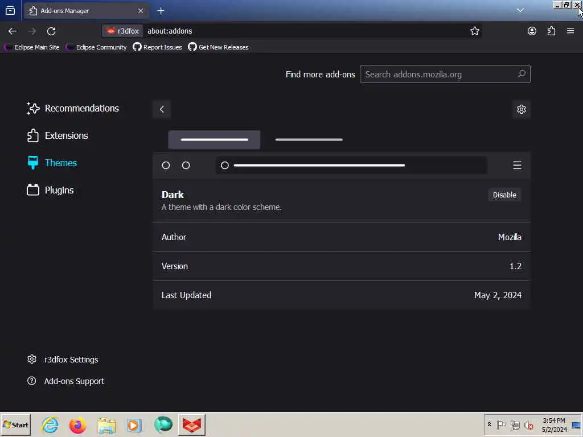Bookmark this page with the star

pyautogui.click(x=474, y=31)
